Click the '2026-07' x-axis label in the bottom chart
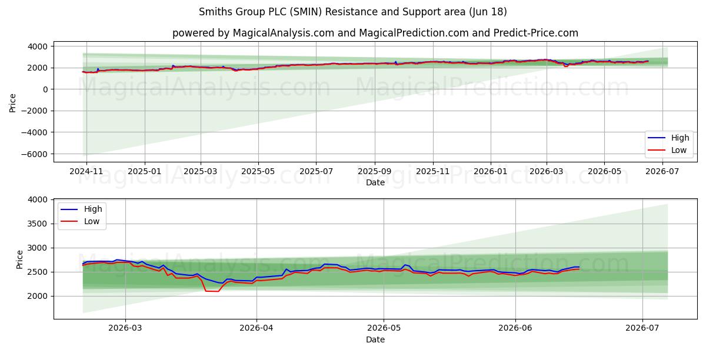The width and height of the screenshot is (706, 353). point(642,328)
